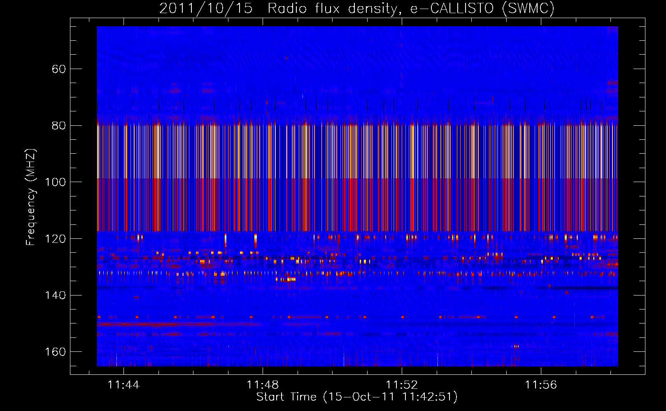Image resolution: width=666 pixels, height=411 pixels.
Task: Click the 11:56 time tick label
Action: [x=541, y=385]
